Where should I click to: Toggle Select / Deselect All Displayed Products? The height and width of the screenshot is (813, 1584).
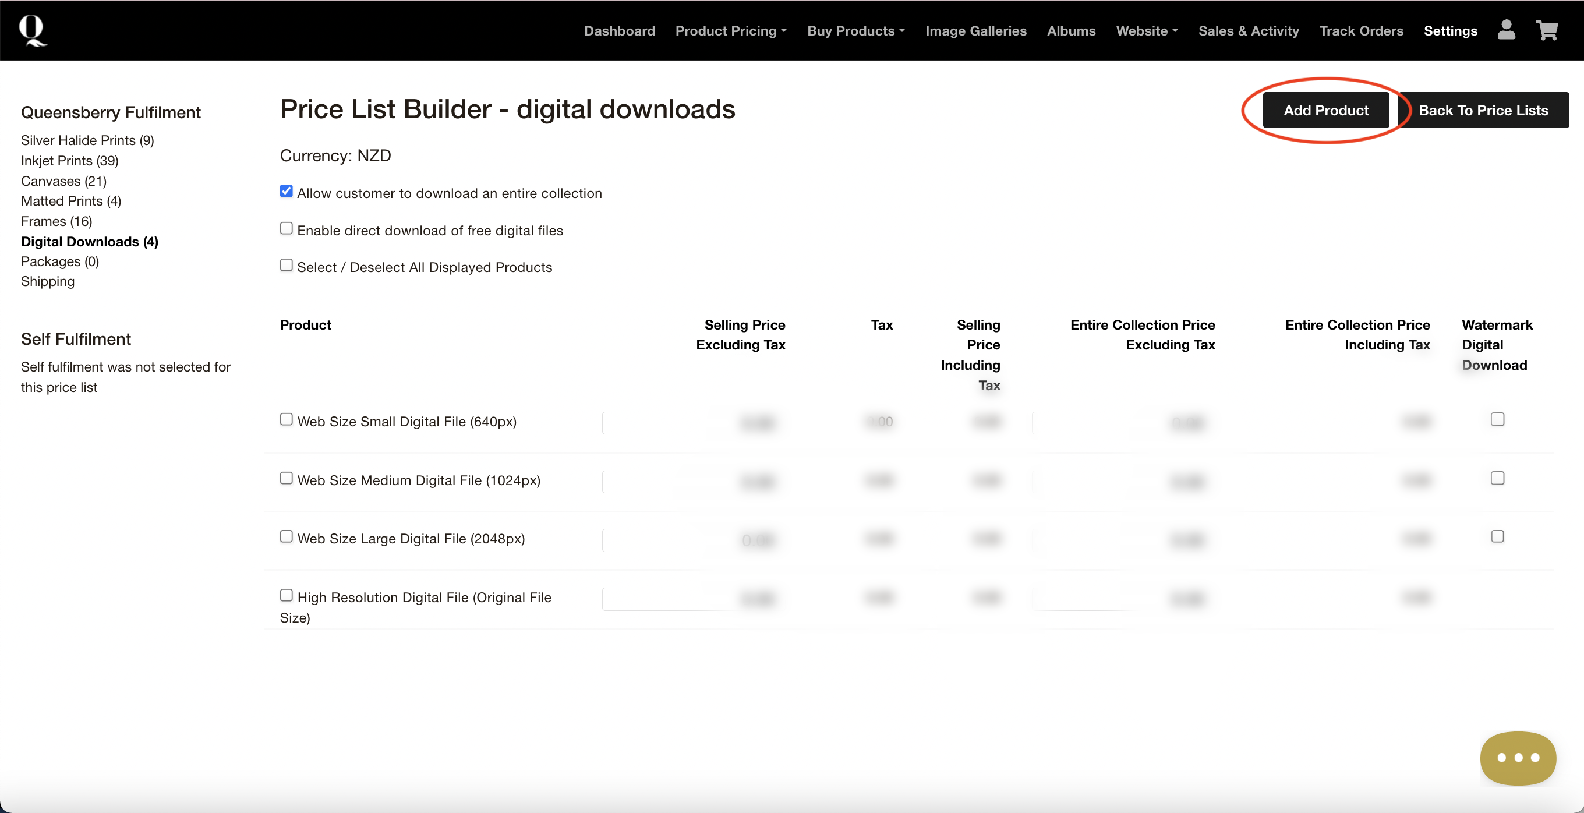pyautogui.click(x=286, y=266)
